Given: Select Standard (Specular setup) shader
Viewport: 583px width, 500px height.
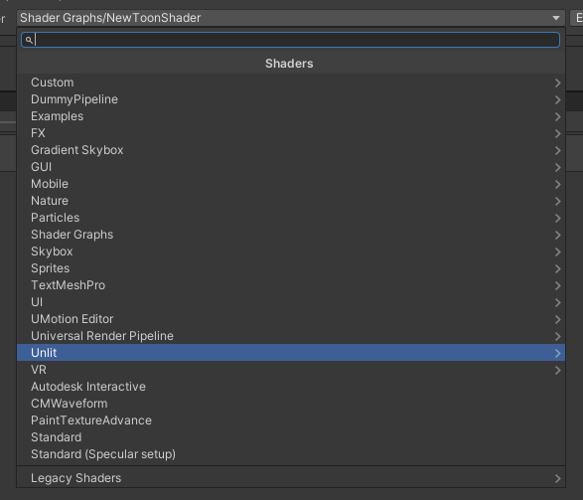Looking at the screenshot, I should tap(291, 454).
